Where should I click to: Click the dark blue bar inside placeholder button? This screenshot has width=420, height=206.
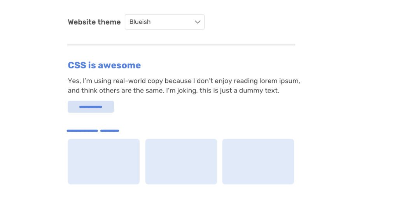pyautogui.click(x=91, y=107)
